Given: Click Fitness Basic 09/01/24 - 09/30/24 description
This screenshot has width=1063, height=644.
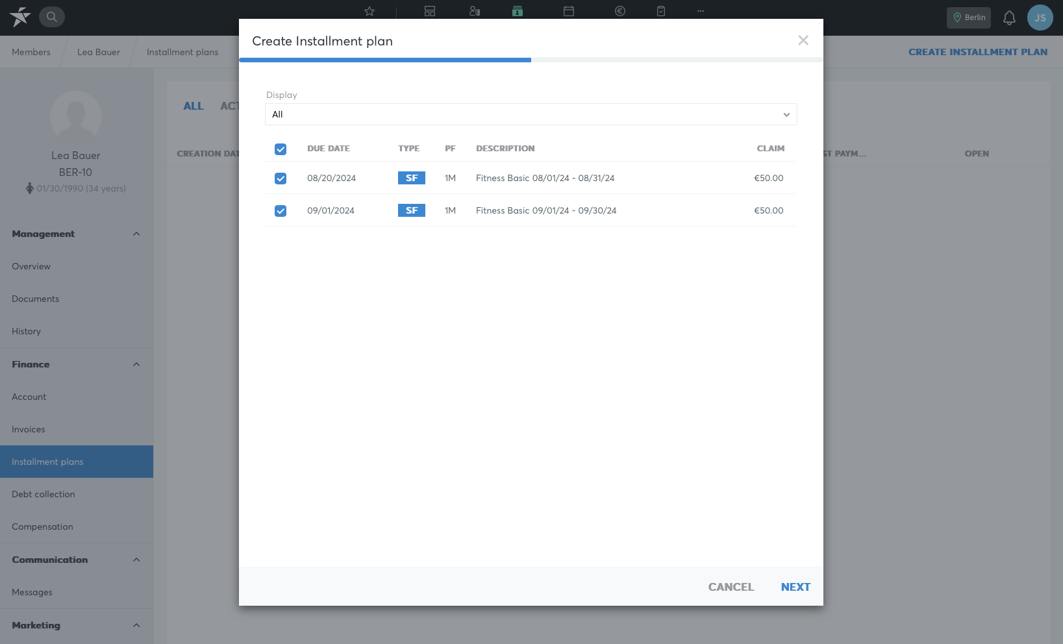Looking at the screenshot, I should (x=546, y=210).
